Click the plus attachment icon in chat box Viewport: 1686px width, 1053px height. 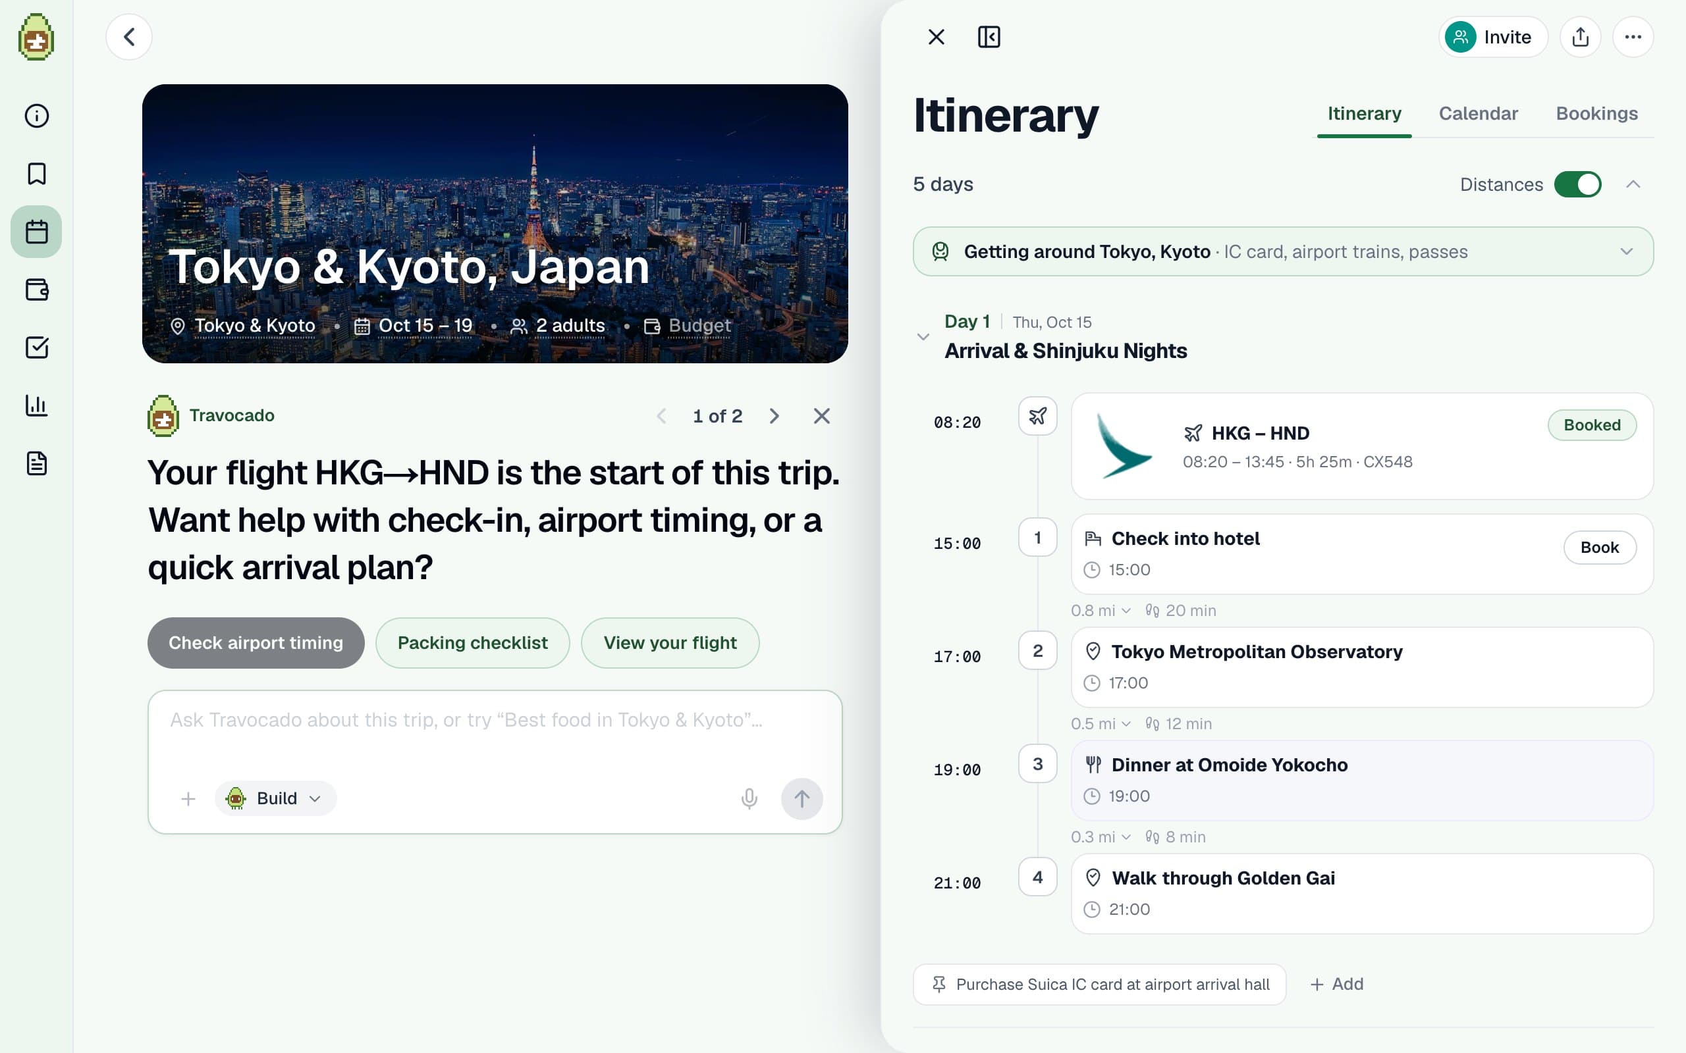tap(188, 798)
